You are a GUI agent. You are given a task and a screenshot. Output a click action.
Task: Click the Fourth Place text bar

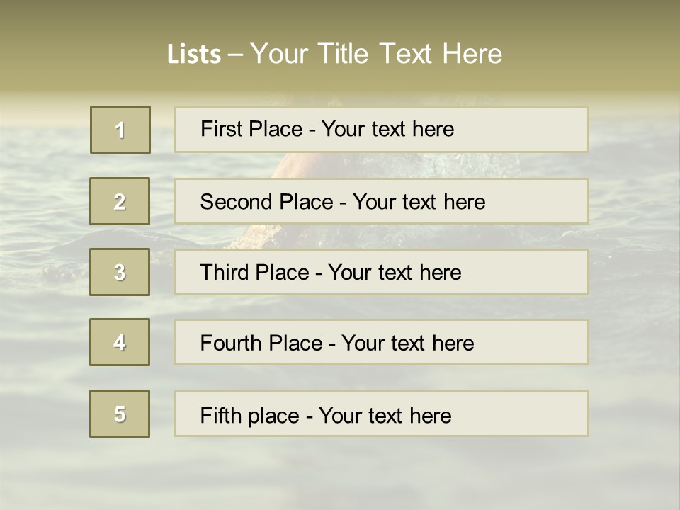(x=381, y=342)
